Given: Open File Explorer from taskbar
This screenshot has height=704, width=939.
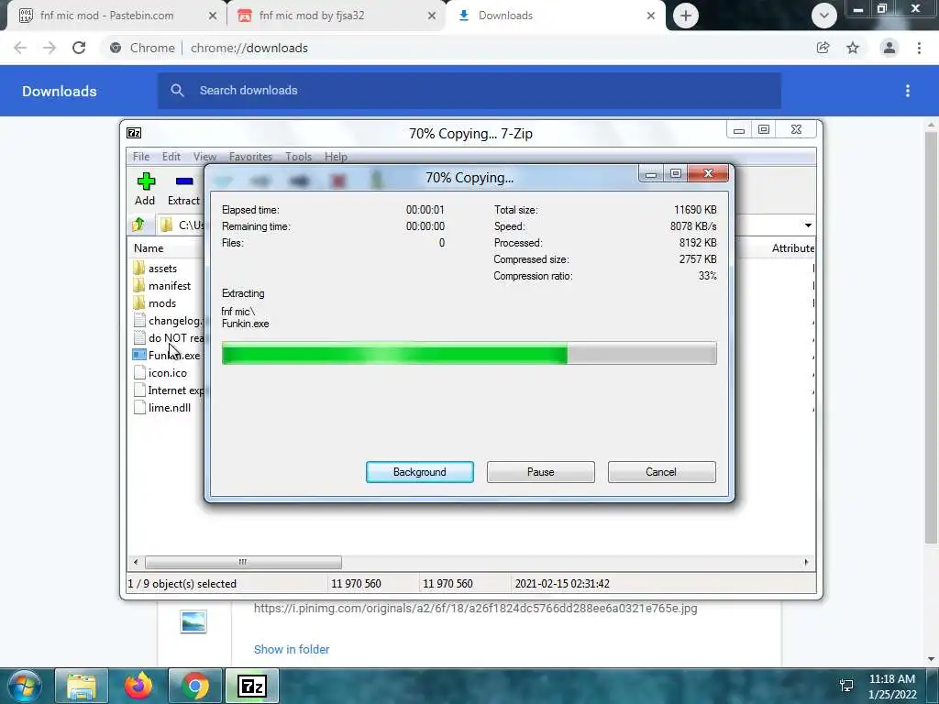Looking at the screenshot, I should coord(82,686).
